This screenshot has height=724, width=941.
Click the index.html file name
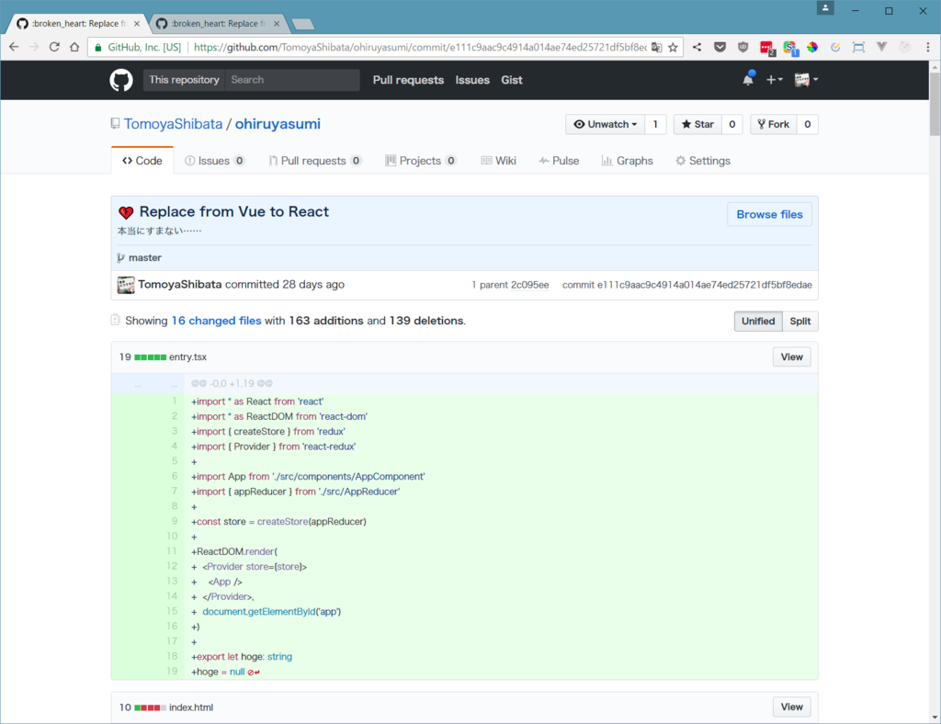click(191, 707)
